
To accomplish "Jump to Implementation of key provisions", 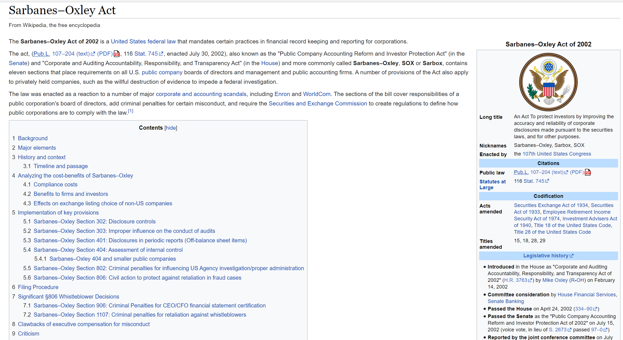I will (58, 213).
